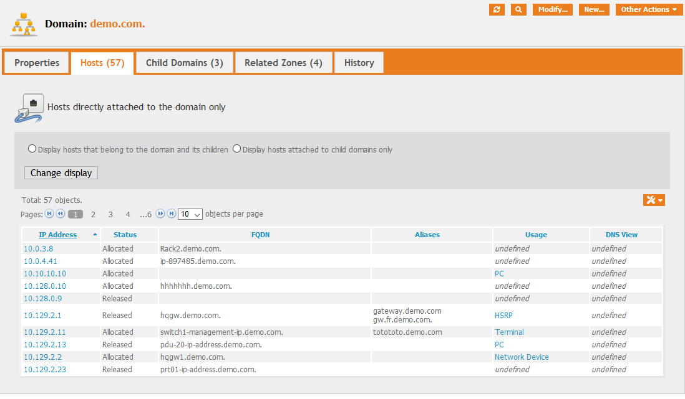This screenshot has width=685, height=399.
Task: Open the objects per page dropdown
Action: point(190,214)
